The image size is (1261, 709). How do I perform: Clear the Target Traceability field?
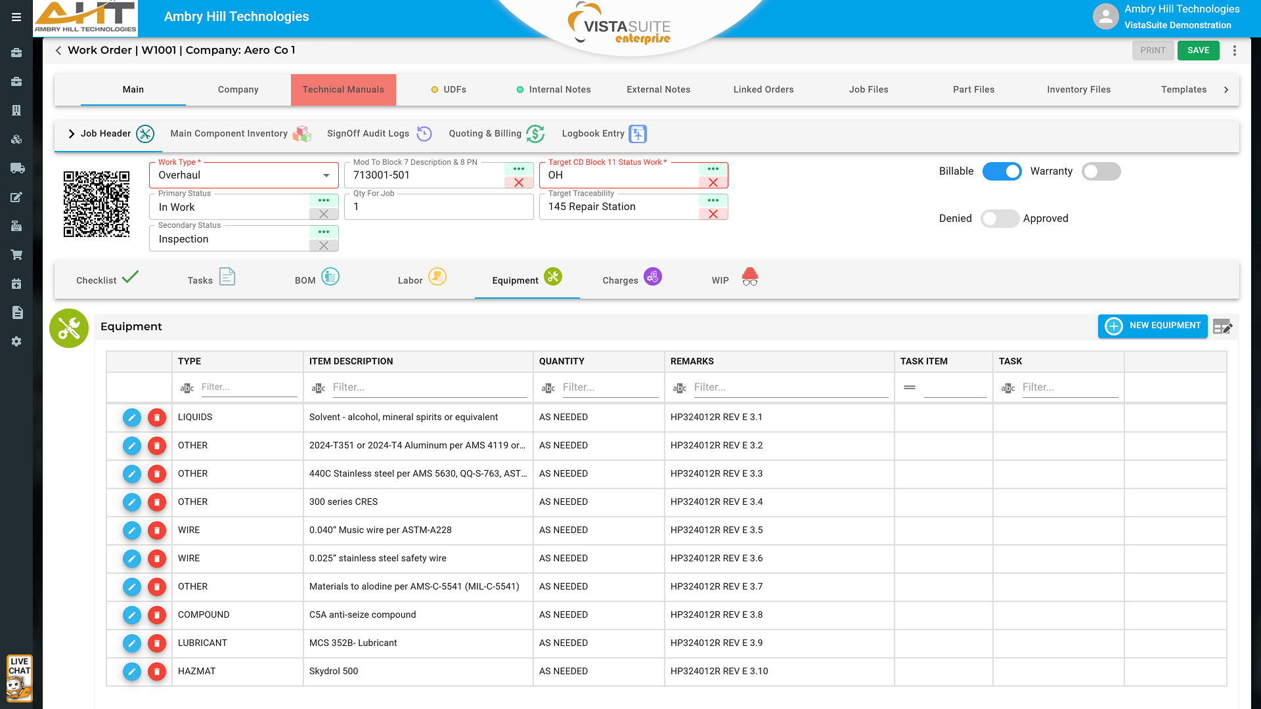click(x=713, y=214)
